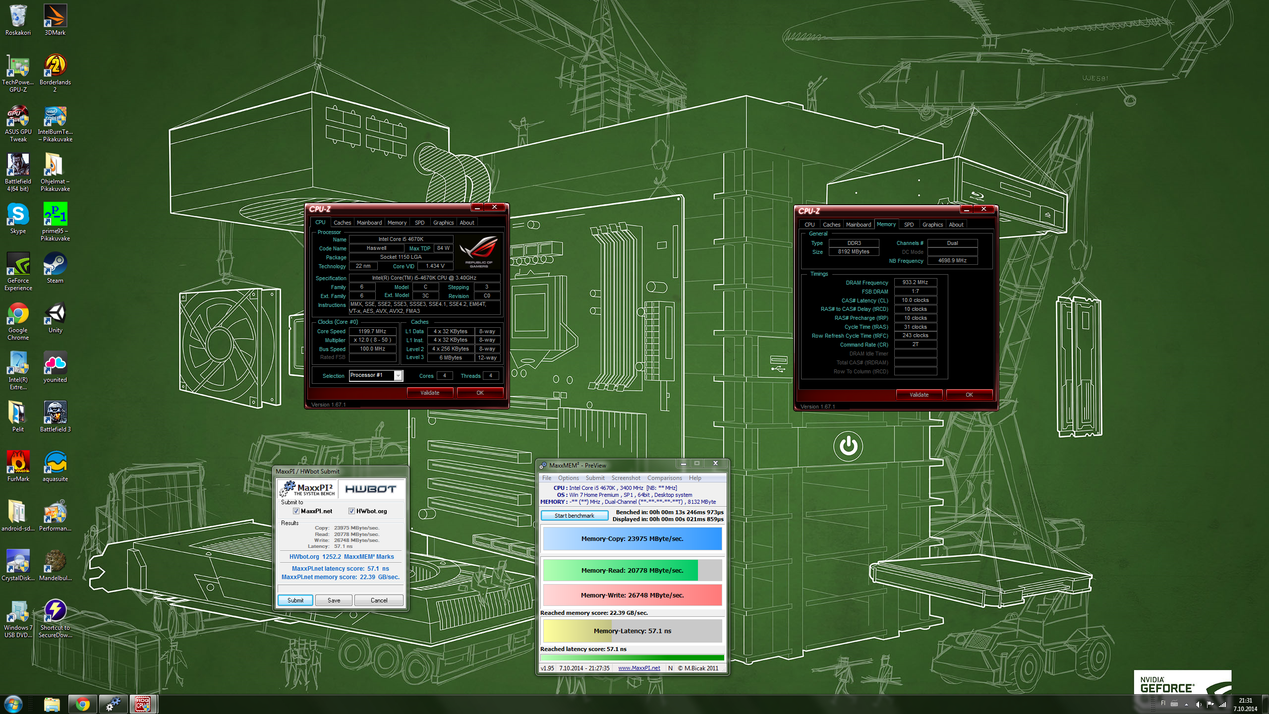Uncheck the HWbot.org submit checkbox

pyautogui.click(x=351, y=511)
